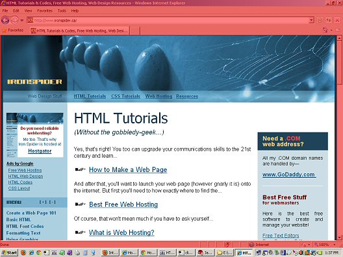This screenshot has height=257, width=343.
Task: Collapse all menu items with [-]
Action: (x=52, y=202)
